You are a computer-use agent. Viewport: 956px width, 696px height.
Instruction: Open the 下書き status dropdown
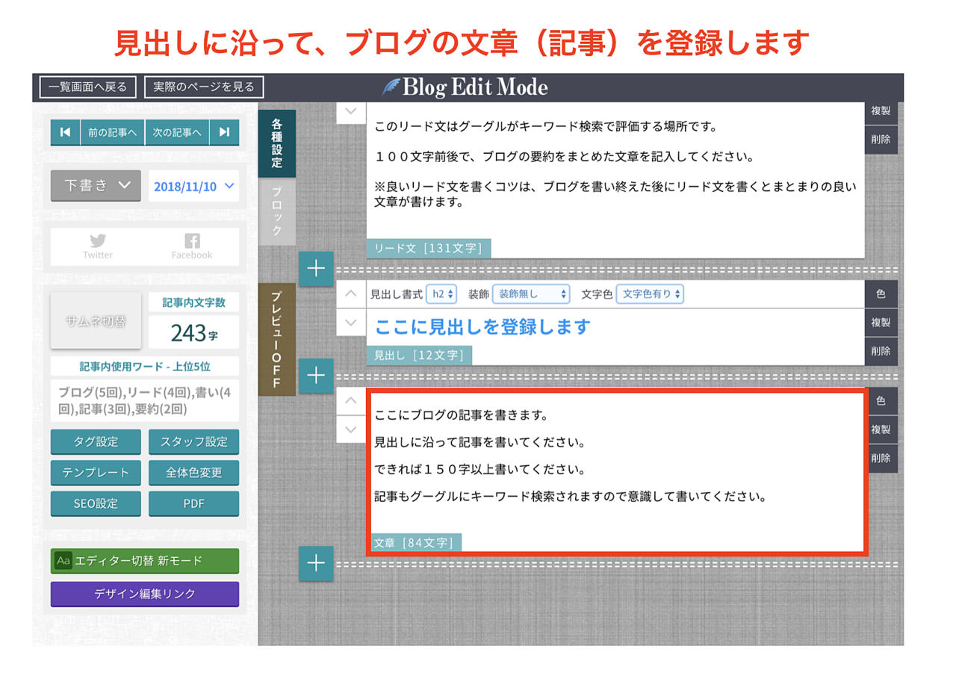point(96,186)
